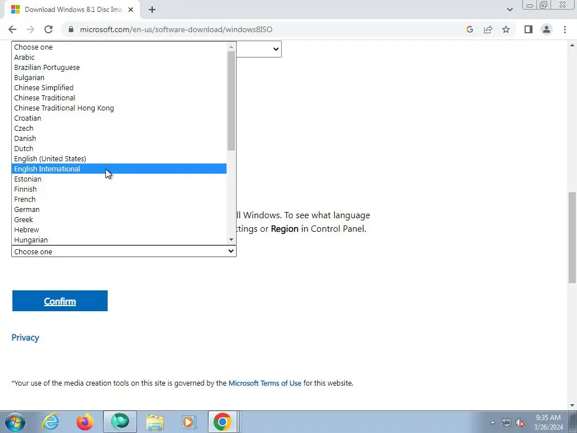This screenshot has height=433, width=577.
Task: Switch to Chrome in the taskbar
Action: pyautogui.click(x=222, y=422)
